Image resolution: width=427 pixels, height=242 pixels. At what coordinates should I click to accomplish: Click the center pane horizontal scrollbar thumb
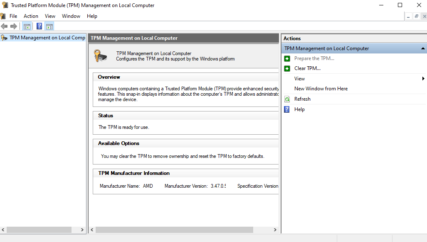[174, 230]
